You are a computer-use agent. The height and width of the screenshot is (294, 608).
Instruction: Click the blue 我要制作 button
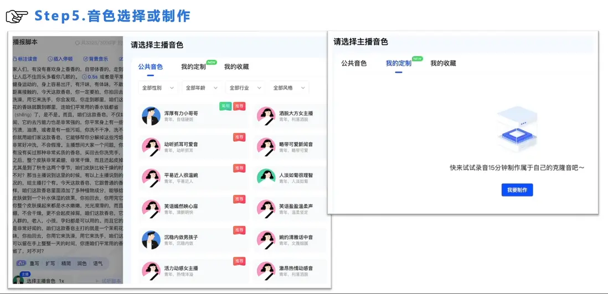[x=517, y=190]
